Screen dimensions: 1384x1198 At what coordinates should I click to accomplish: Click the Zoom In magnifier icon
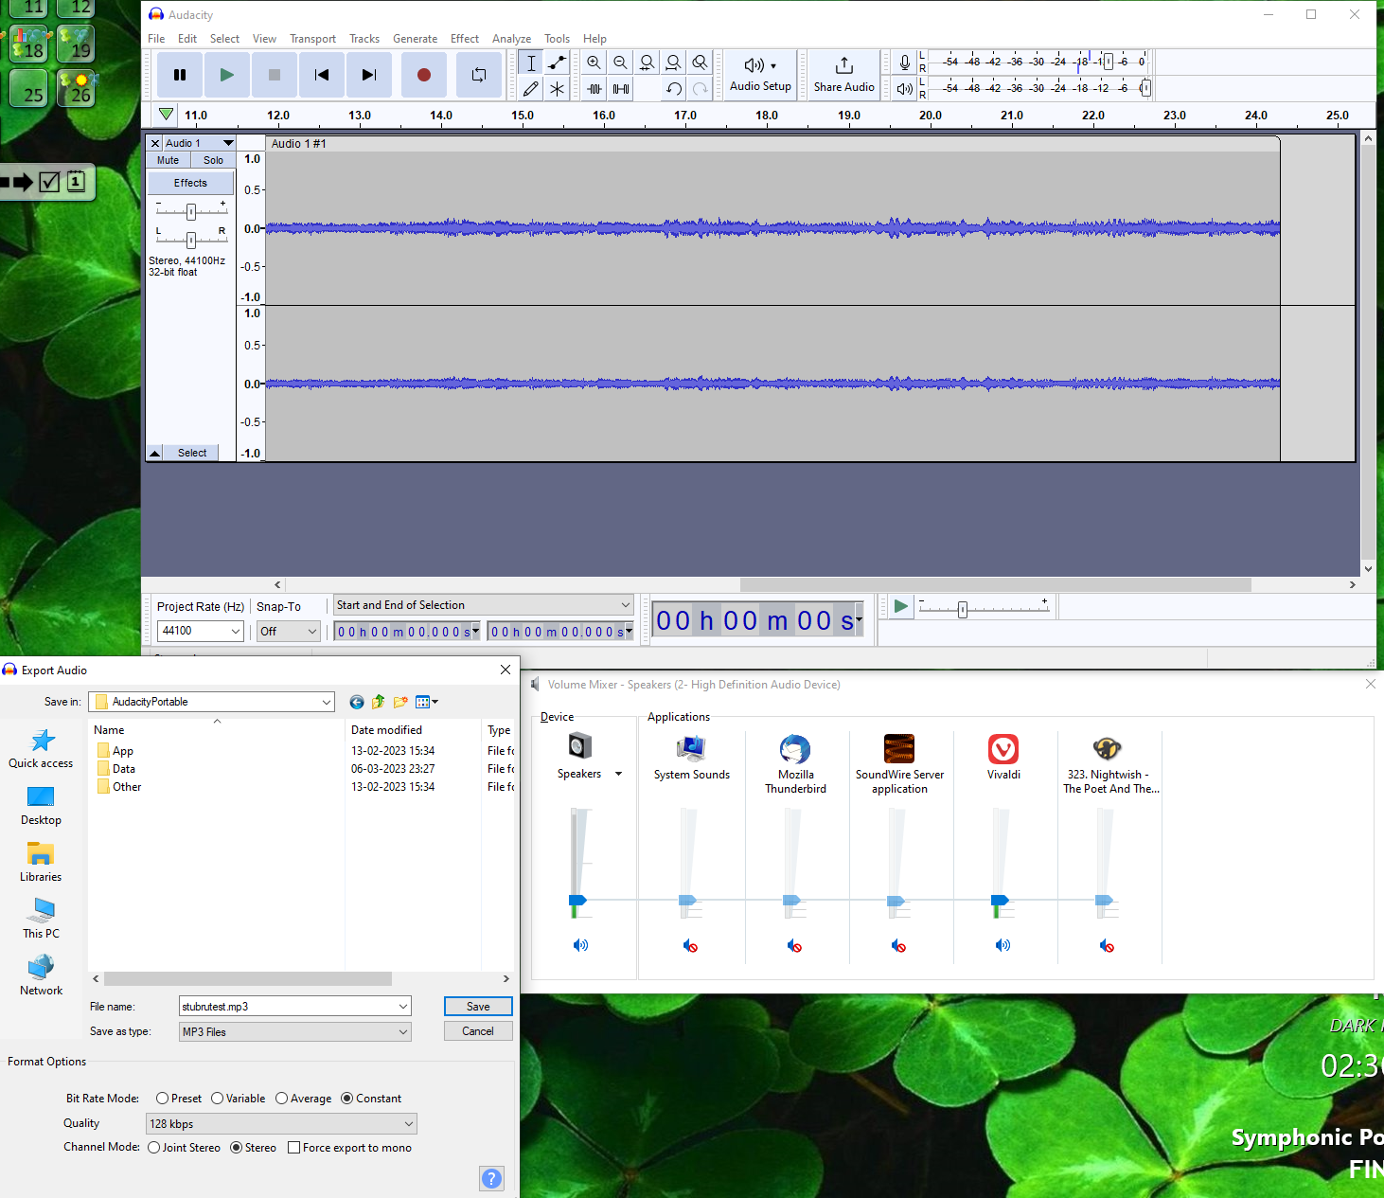[x=594, y=63]
